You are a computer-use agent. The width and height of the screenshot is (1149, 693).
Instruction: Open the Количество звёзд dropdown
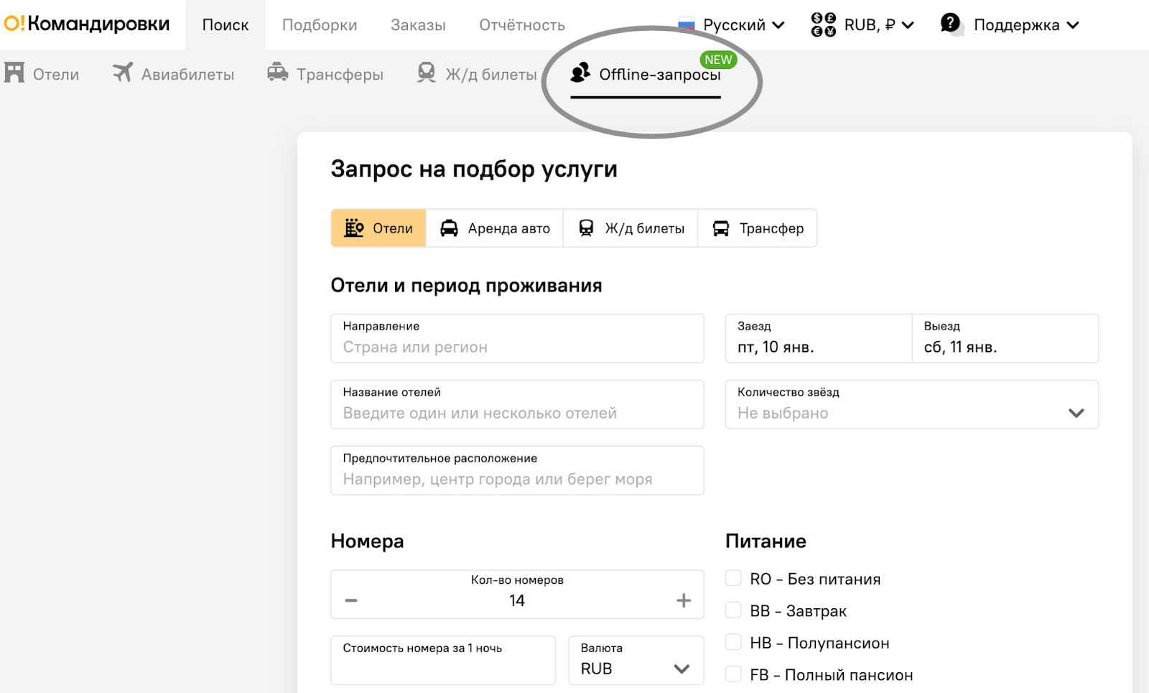point(912,404)
